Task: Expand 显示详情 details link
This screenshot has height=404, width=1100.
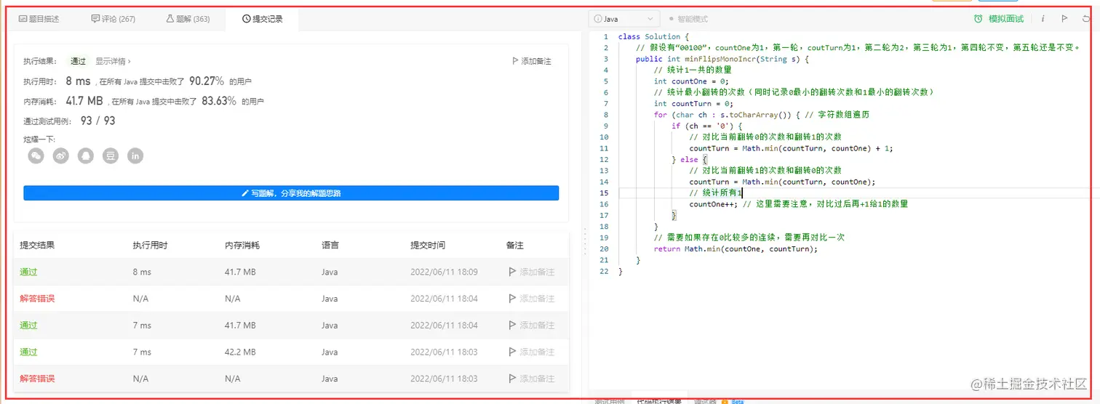Action: [x=113, y=62]
